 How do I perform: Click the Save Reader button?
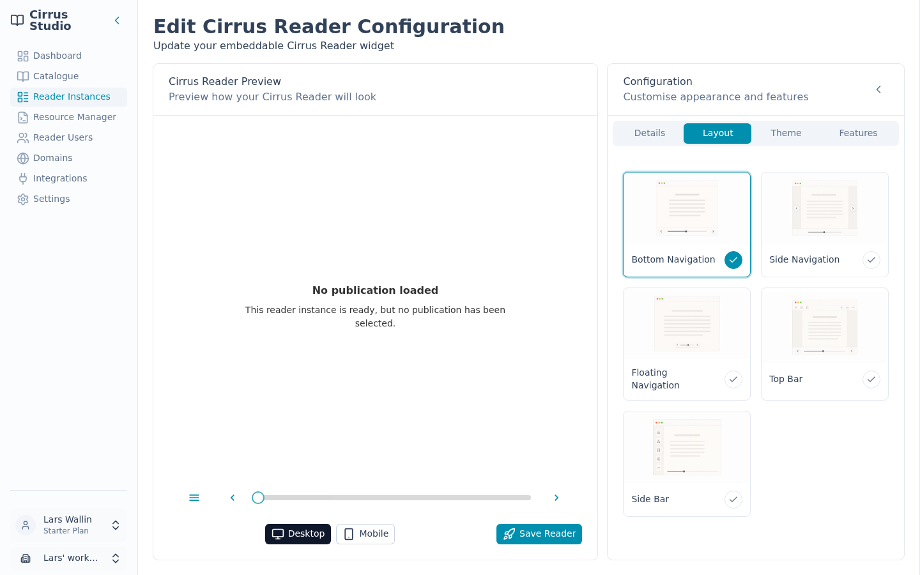tap(539, 534)
